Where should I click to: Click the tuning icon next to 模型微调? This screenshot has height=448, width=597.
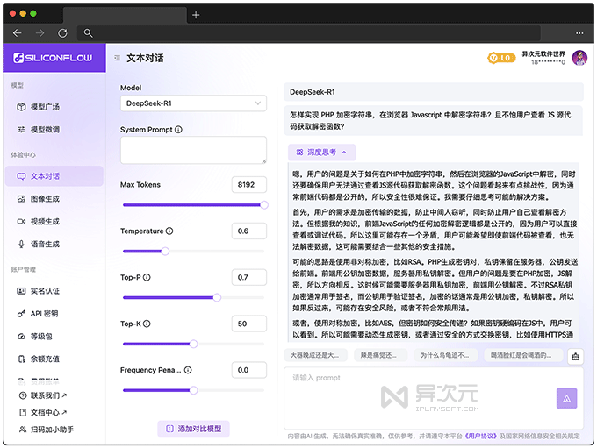coord(21,130)
